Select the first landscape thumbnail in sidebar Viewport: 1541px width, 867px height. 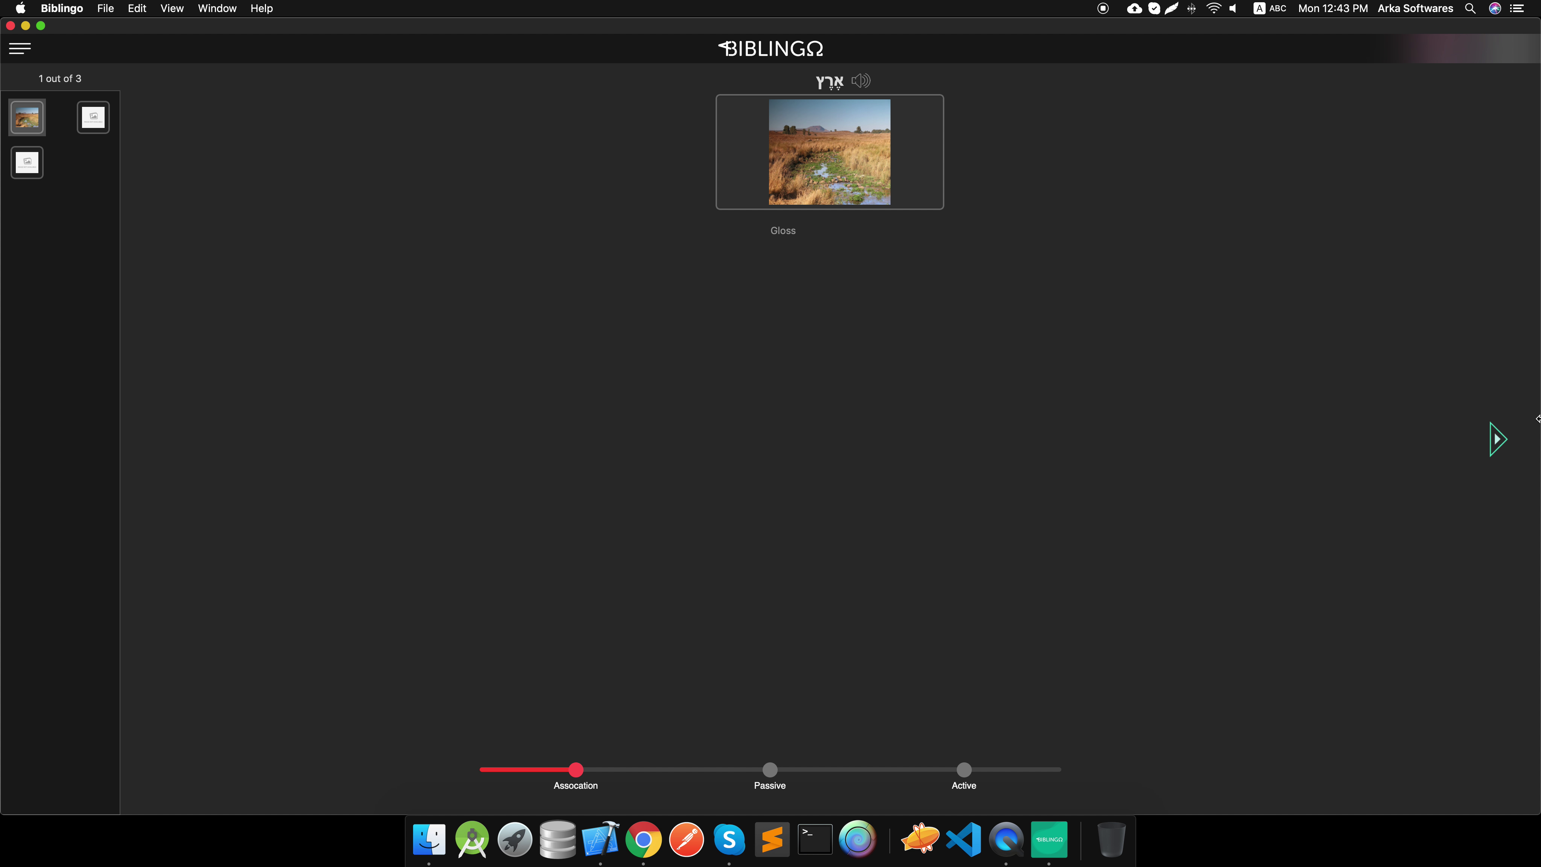pyautogui.click(x=27, y=117)
